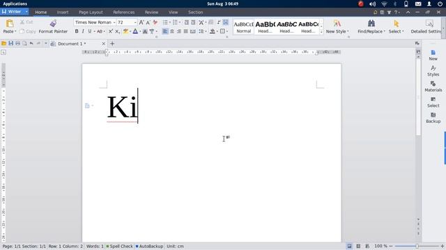
Task: Toggle strikethrough AB formatting
Action: [99, 31]
